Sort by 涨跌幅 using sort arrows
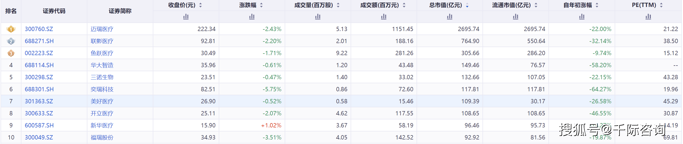Viewport: 683px width, 144px height. [261, 5]
